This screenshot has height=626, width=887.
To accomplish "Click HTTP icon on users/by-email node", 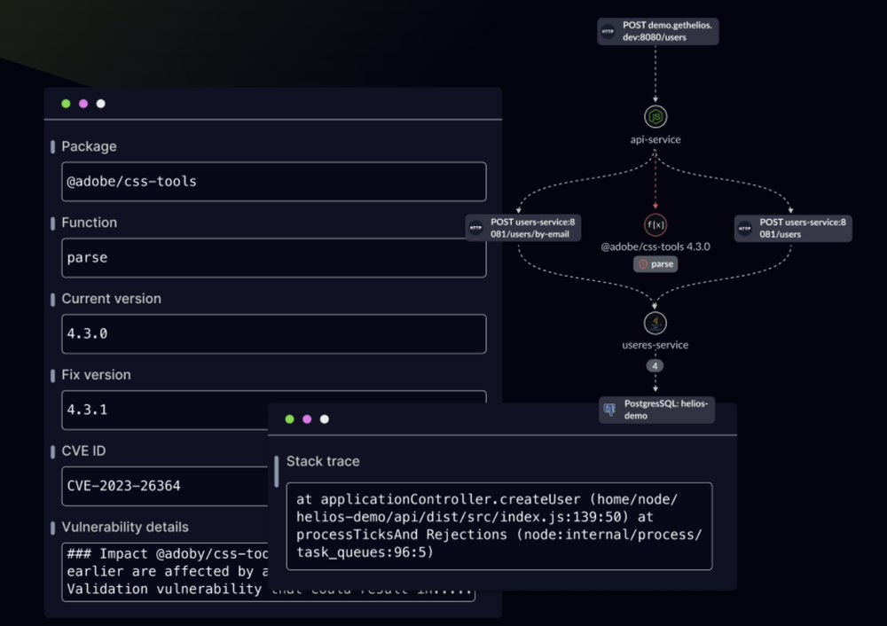I will pos(475,228).
